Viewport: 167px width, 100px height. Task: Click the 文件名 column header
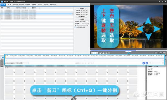click(9, 8)
